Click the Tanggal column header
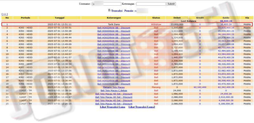 [x=60, y=18]
